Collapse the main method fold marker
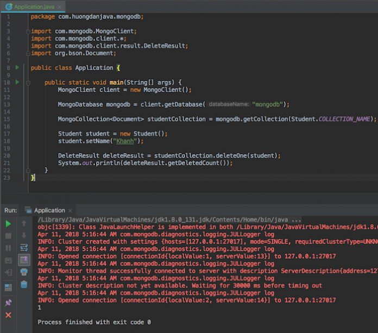The height and width of the screenshot is (333, 378). [x=27, y=82]
